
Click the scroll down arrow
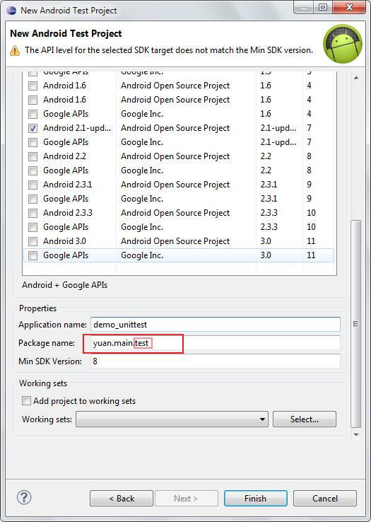coord(356,435)
